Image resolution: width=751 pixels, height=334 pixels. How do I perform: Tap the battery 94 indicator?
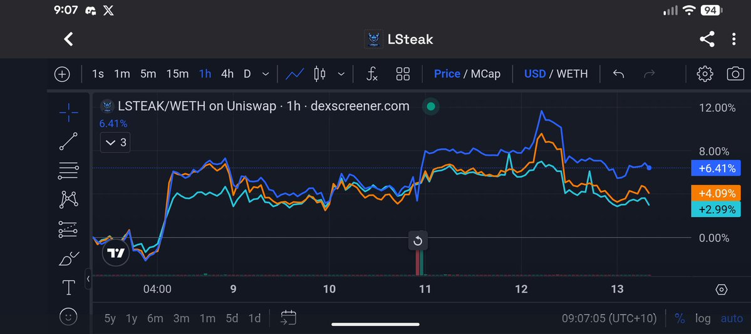(x=710, y=10)
